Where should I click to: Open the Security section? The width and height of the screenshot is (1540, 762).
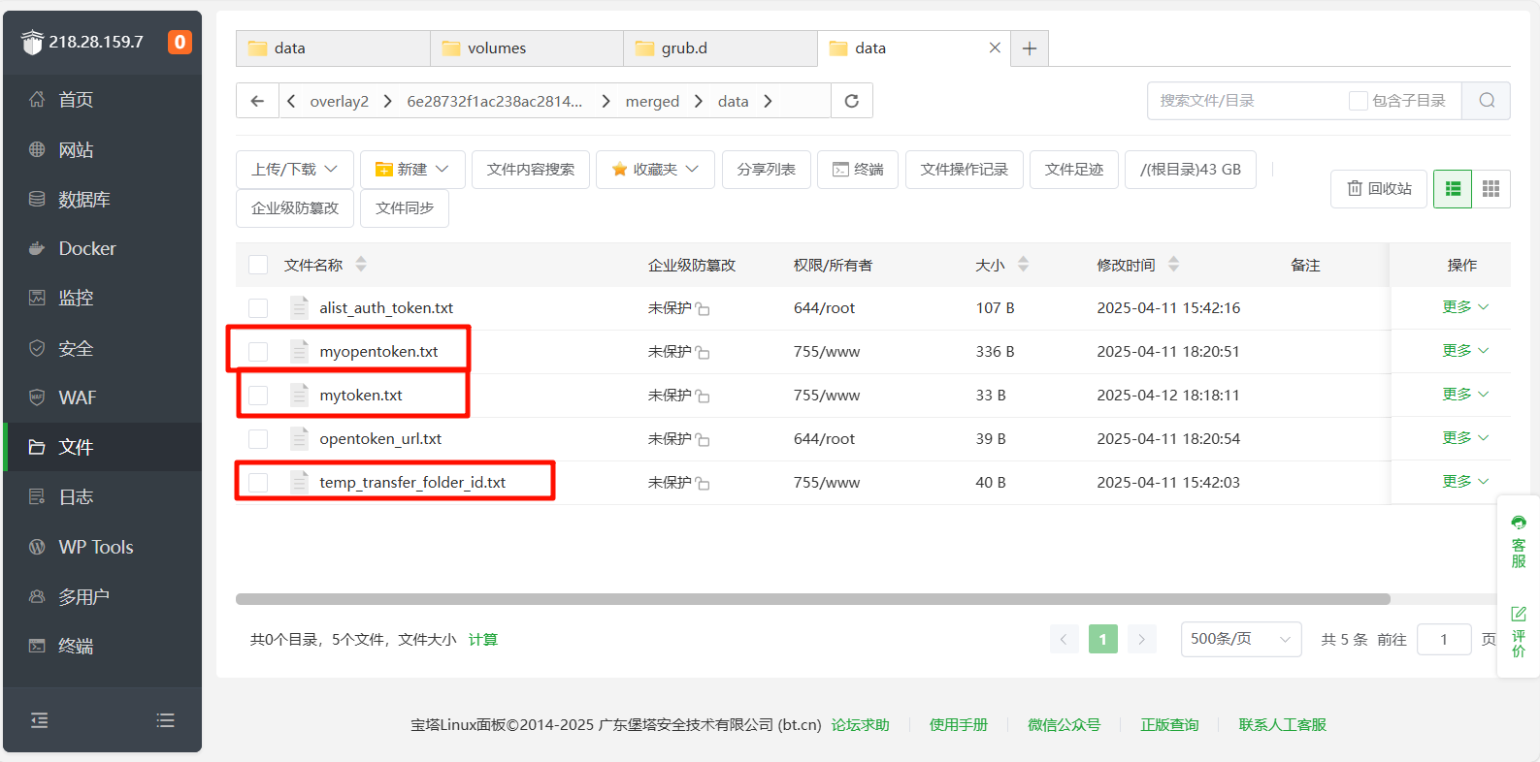(x=102, y=348)
